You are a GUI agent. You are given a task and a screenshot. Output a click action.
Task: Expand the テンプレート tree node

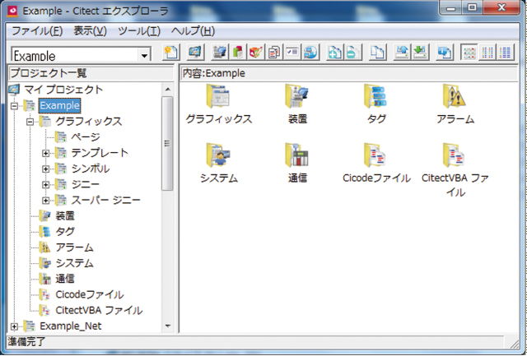coord(46,154)
